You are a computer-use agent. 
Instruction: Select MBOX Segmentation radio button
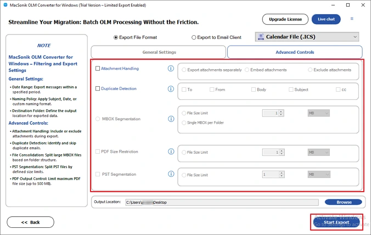click(98, 119)
